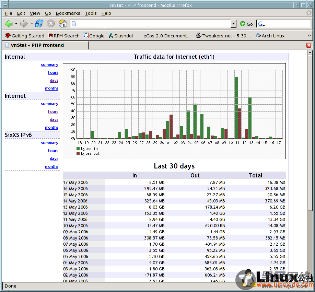Open the Internal months link
The width and height of the screenshot is (315, 292).
(51, 88)
